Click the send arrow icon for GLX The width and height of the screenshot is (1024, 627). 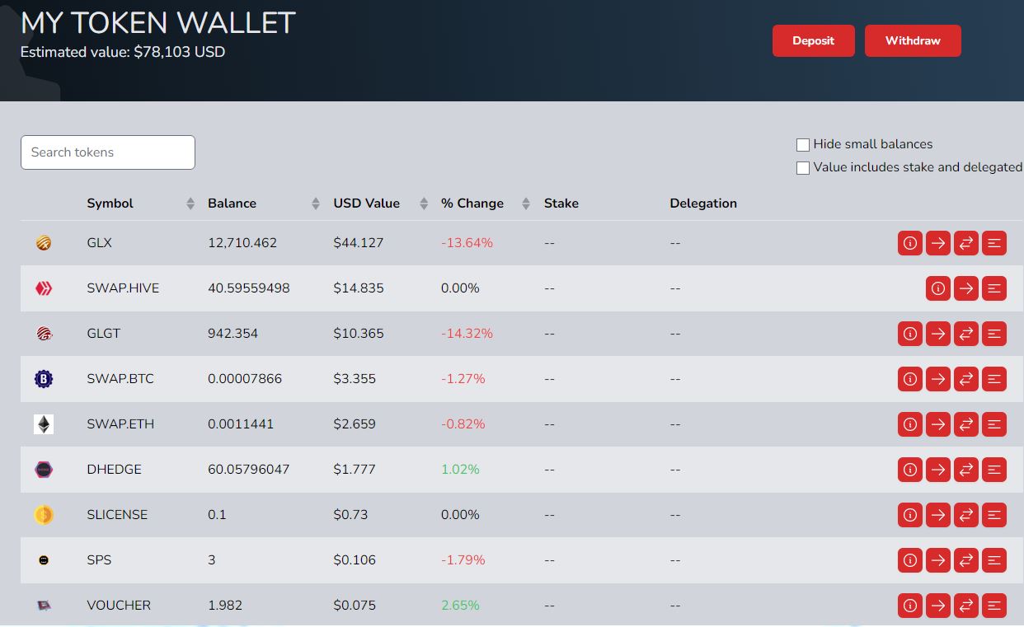point(938,243)
